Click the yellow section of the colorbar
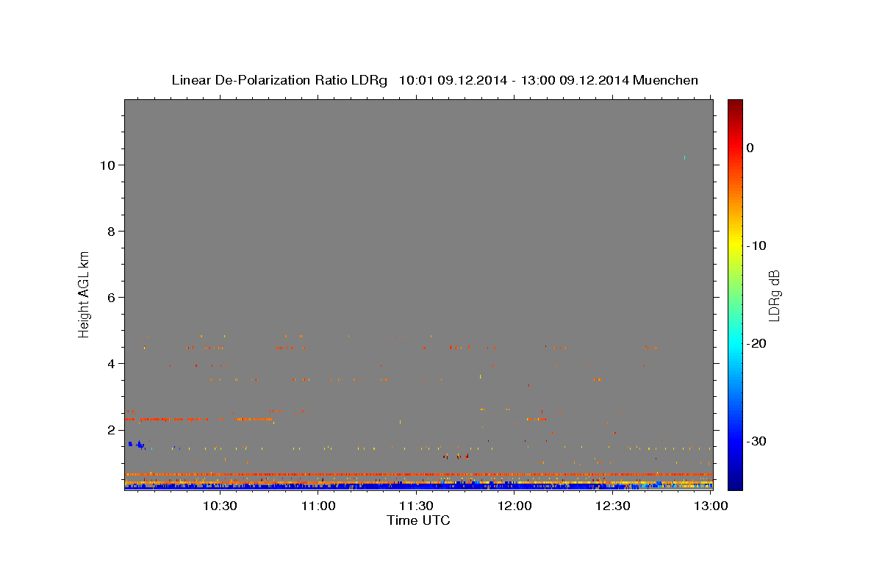The image size is (882, 588). [735, 243]
